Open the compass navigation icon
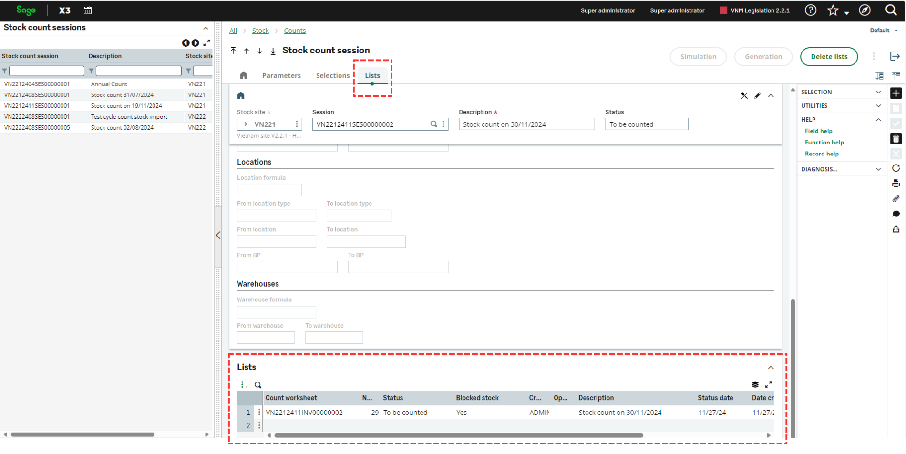906x454 pixels. pyautogui.click(x=865, y=10)
